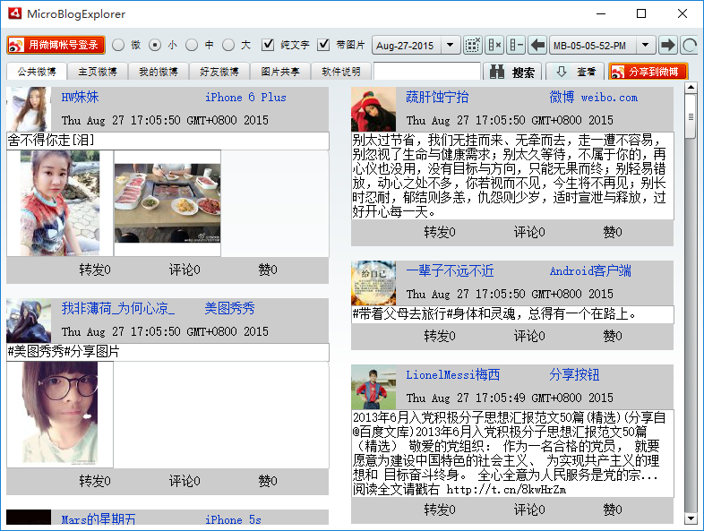Screen dimensions: 704x531
Task: Open the 软件说明 tab
Action: click(x=341, y=72)
